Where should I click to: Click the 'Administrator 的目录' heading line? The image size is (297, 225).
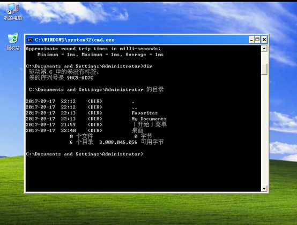tap(96, 89)
